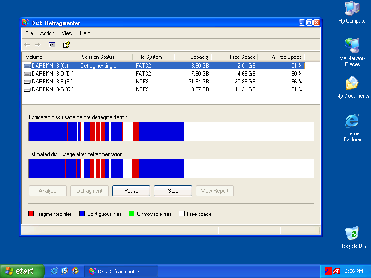This screenshot has height=278, width=371.
Task: Click the File System column header
Action: point(154,57)
